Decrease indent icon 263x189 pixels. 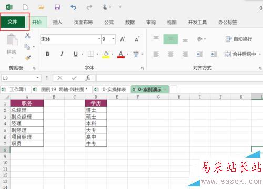point(199,54)
